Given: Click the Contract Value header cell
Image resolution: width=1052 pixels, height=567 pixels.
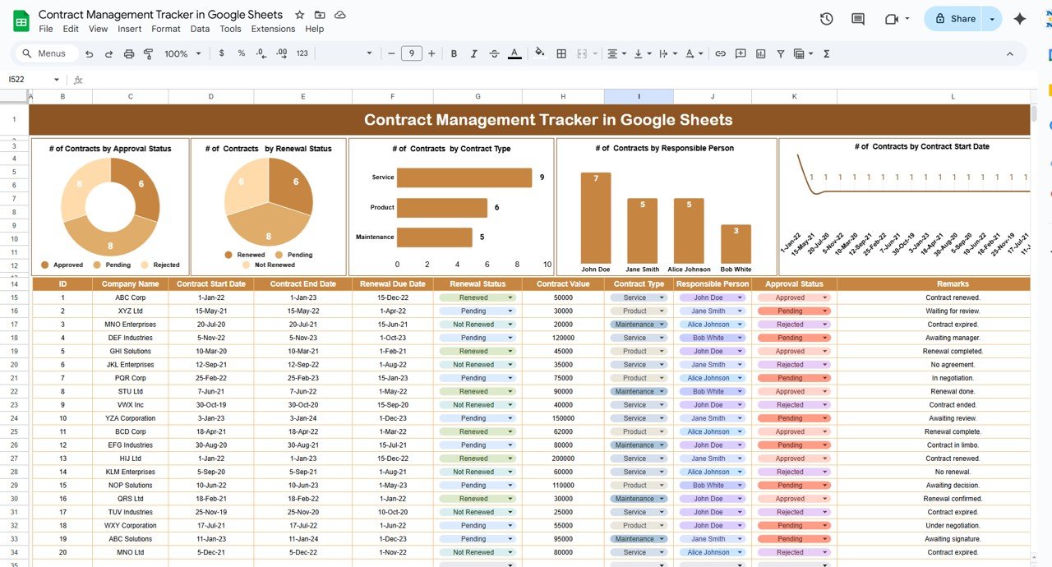Looking at the screenshot, I should point(563,284).
